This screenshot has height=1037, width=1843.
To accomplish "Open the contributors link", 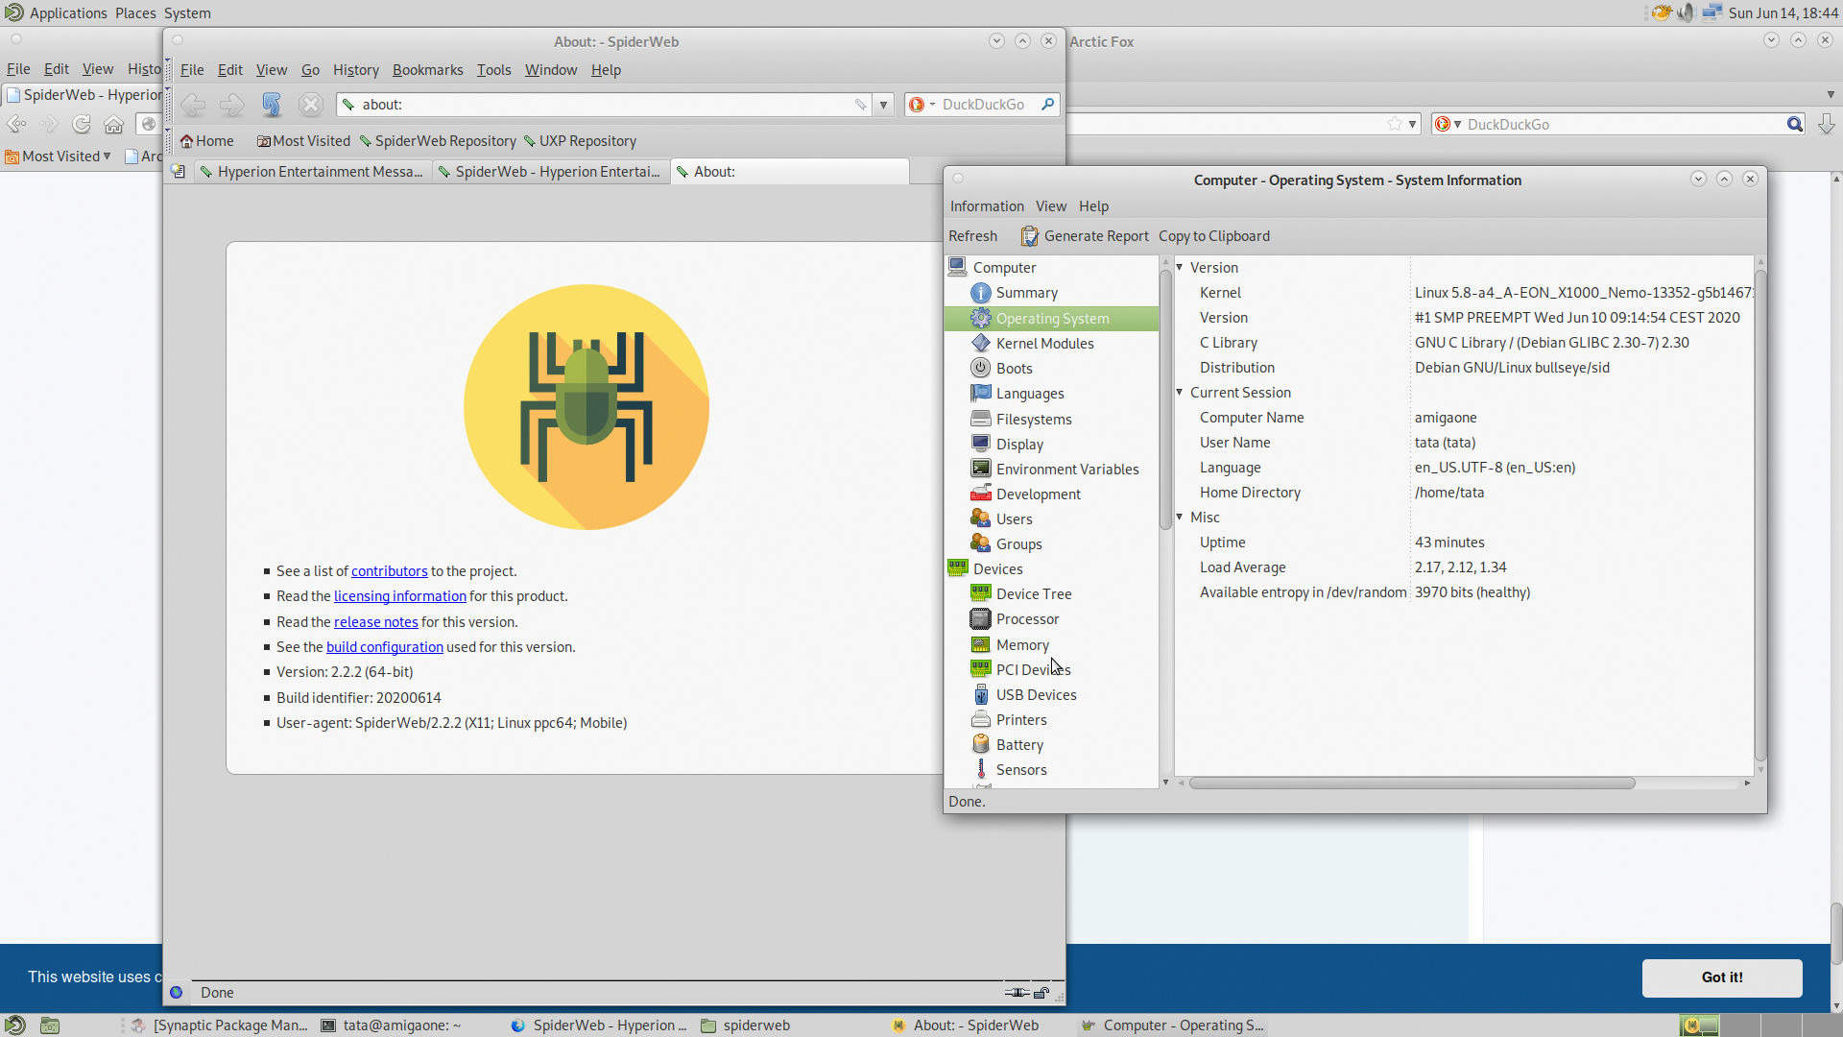I will pyautogui.click(x=389, y=571).
